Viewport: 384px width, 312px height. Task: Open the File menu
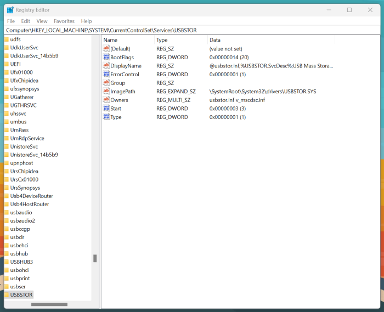[11, 21]
